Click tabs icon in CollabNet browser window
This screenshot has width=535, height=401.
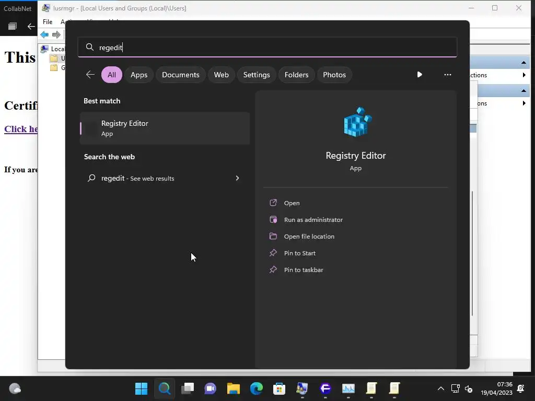coord(13,26)
